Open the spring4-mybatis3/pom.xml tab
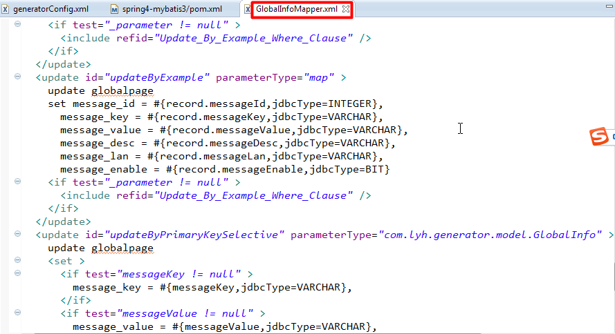The height and width of the screenshot is (334, 615). [x=172, y=8]
